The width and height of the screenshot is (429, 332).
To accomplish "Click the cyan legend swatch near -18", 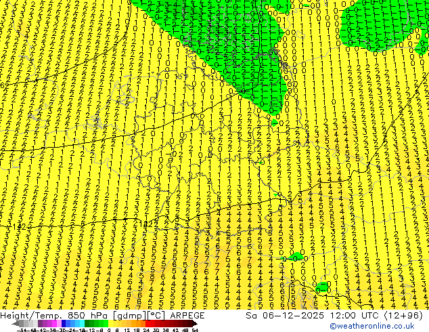I will click(x=83, y=323).
